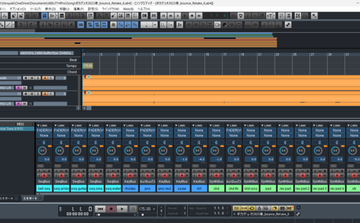Click the rewind button in the top toolbar
Image resolution: width=360 pixels, height=223 pixels.
coord(170,16)
